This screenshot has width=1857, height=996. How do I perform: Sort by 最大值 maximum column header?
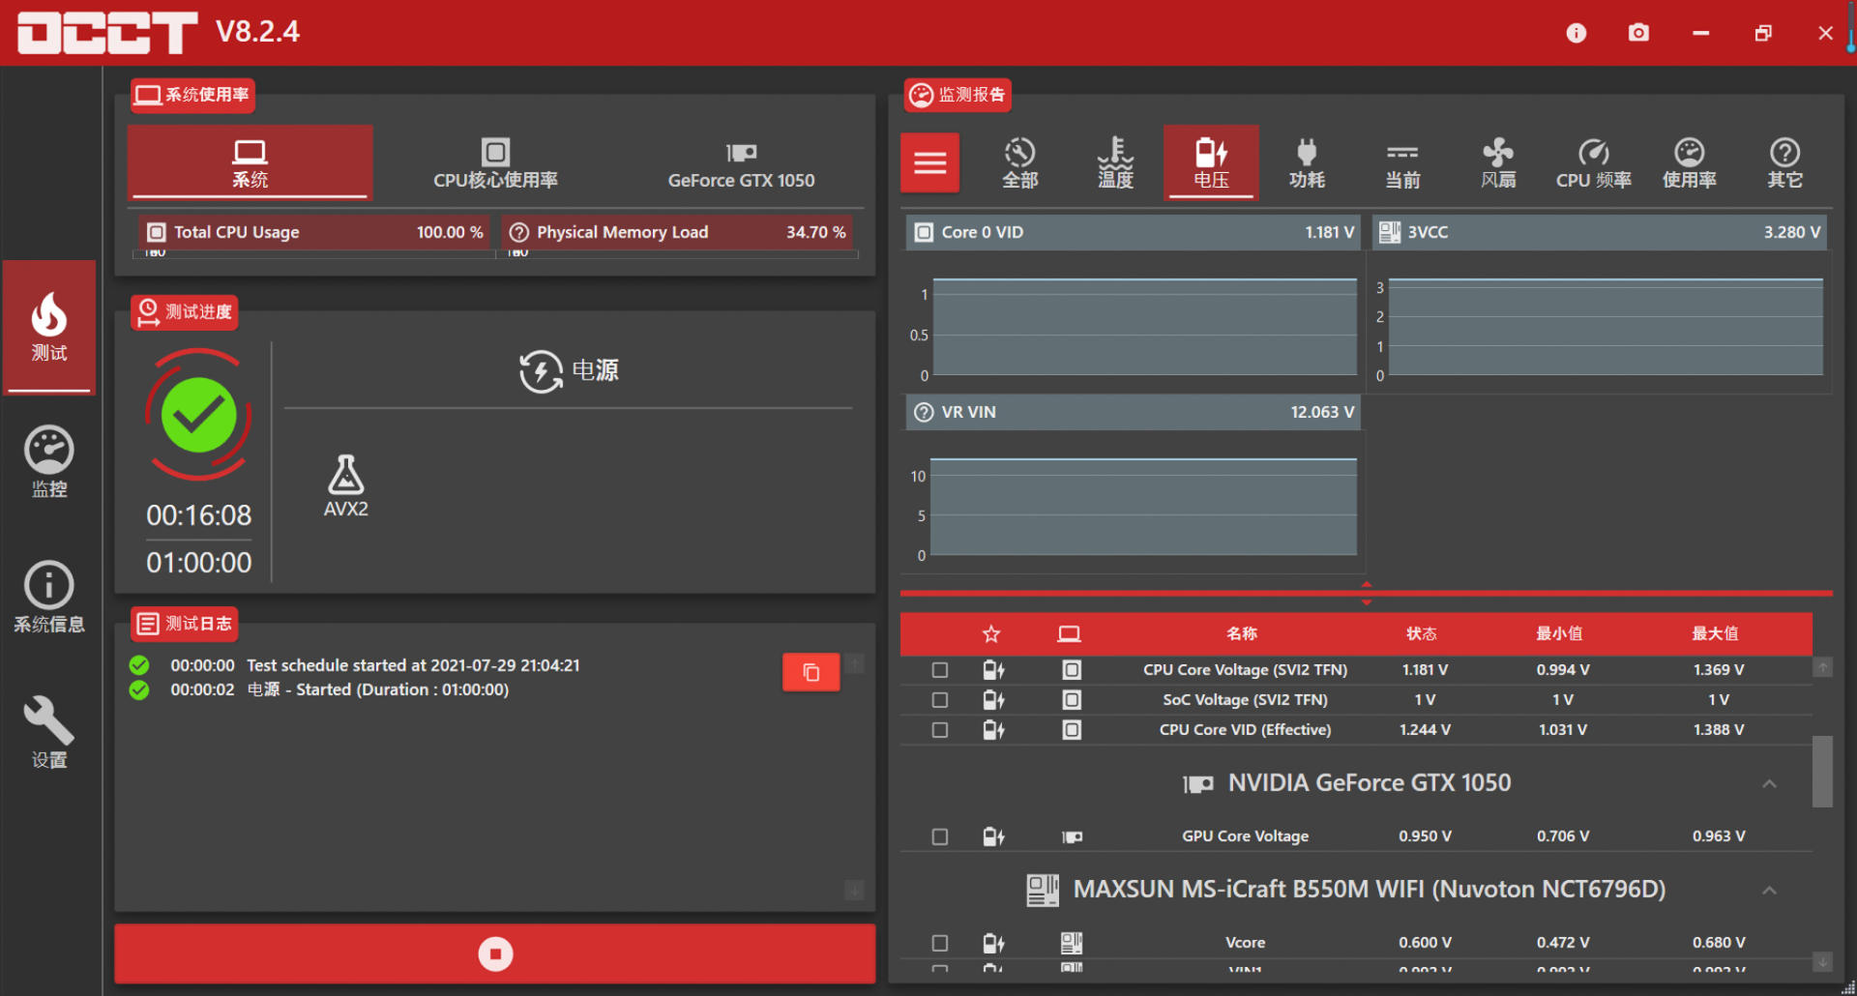click(x=1715, y=634)
